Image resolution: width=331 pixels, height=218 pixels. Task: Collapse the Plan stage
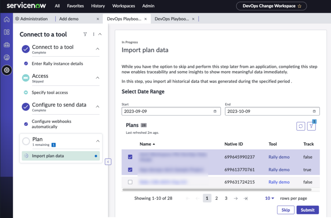(98, 141)
